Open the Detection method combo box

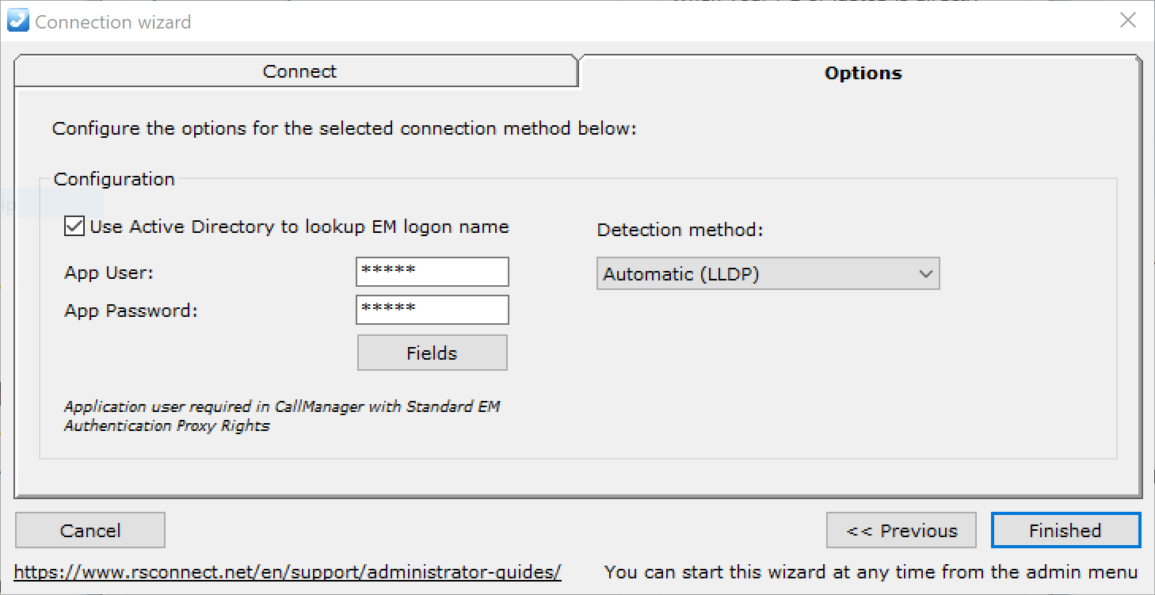768,274
